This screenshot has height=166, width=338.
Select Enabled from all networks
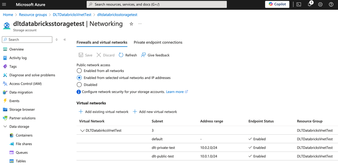[79, 71]
